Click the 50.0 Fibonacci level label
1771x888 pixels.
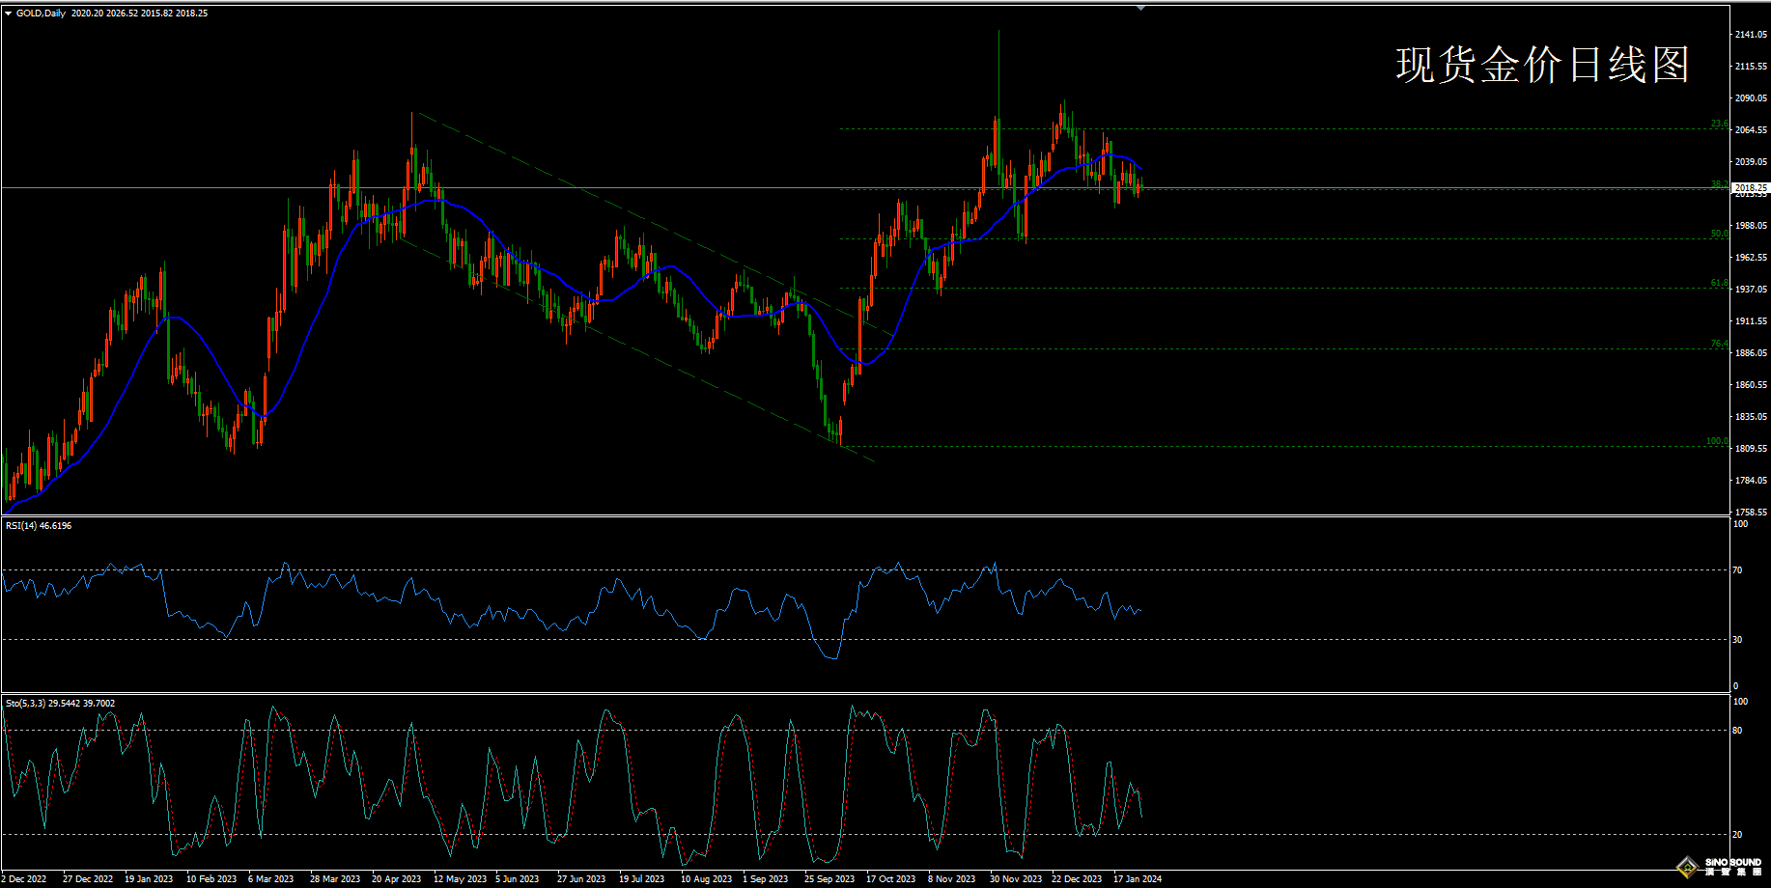click(1719, 234)
